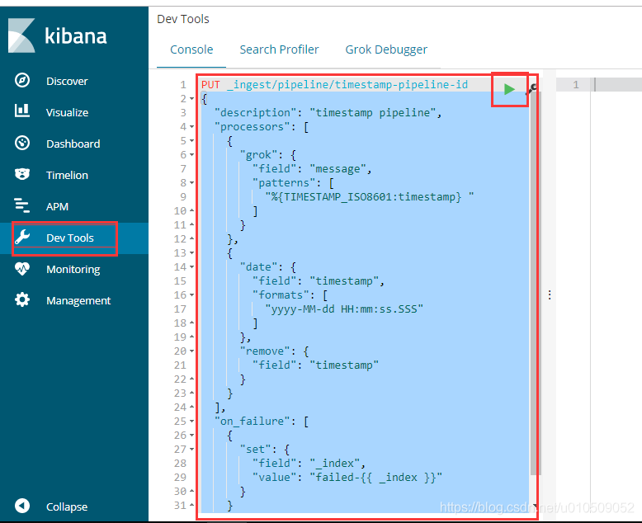Screen dimensions: 642x523
Task: Fold object at line 26
Action: coord(191,436)
